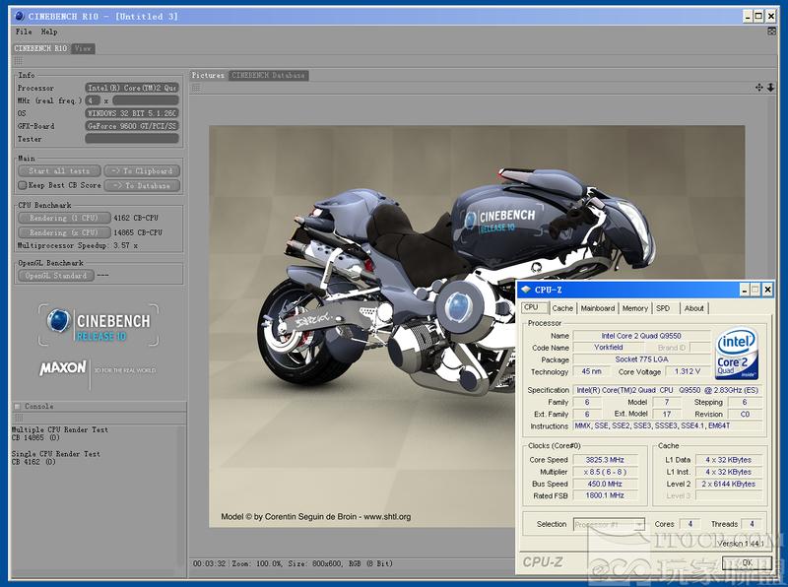The image size is (788, 587).
Task: Click the 14865 CB-CPU score
Action: pyautogui.click(x=138, y=232)
